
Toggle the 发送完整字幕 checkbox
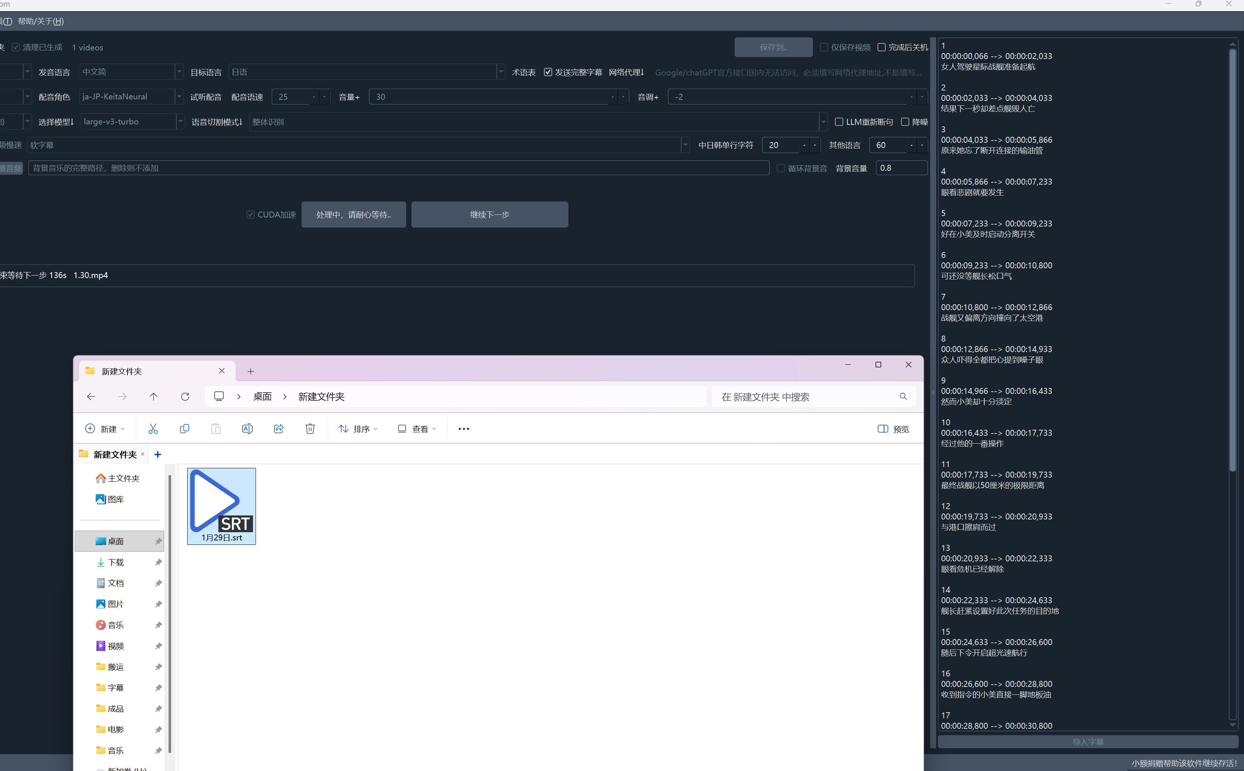pyautogui.click(x=548, y=73)
